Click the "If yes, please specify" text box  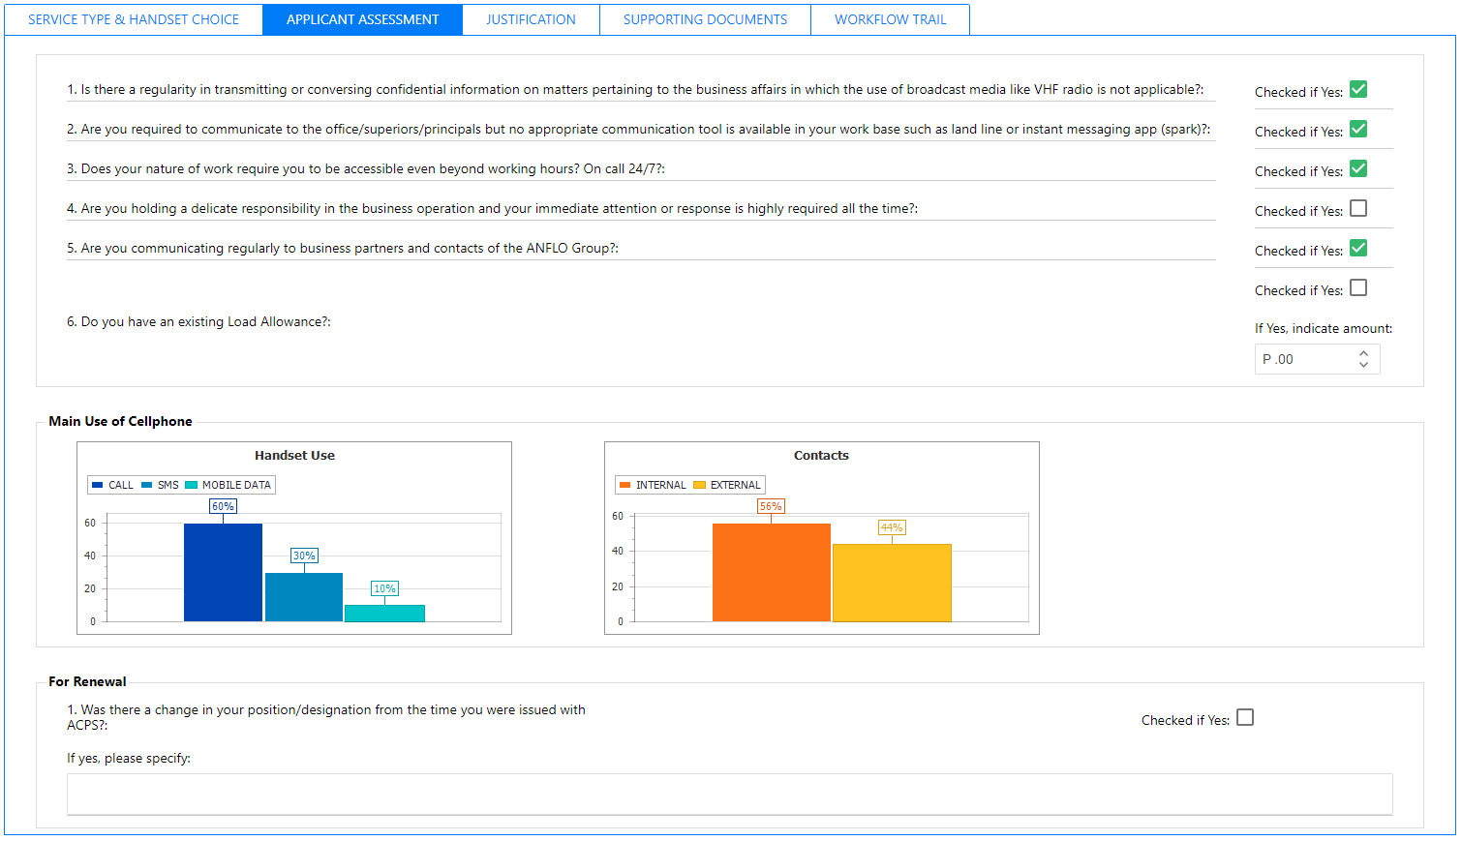(729, 794)
